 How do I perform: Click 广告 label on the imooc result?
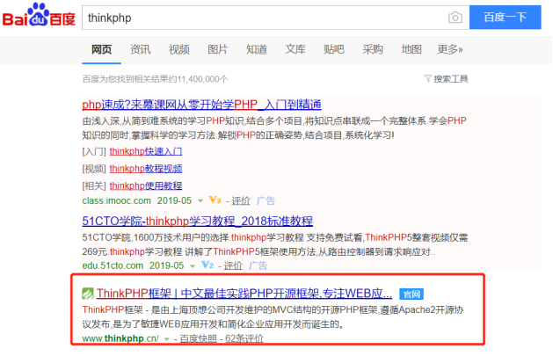click(x=266, y=201)
